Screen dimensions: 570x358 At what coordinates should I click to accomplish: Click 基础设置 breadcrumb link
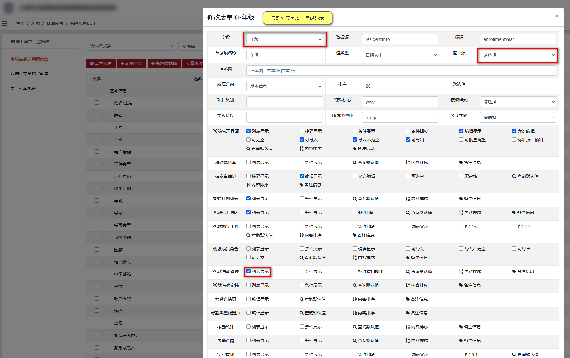coord(55,23)
